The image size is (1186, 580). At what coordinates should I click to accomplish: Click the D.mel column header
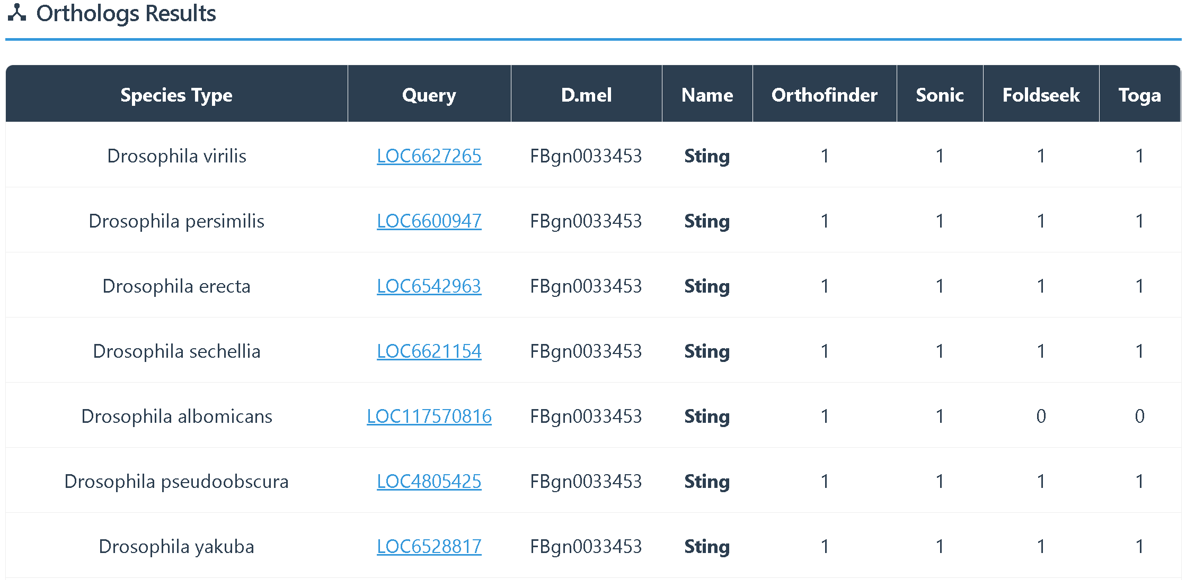tap(586, 95)
